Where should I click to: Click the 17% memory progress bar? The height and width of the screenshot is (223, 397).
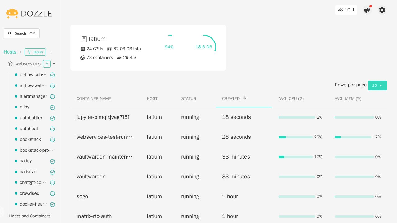(x=353, y=137)
